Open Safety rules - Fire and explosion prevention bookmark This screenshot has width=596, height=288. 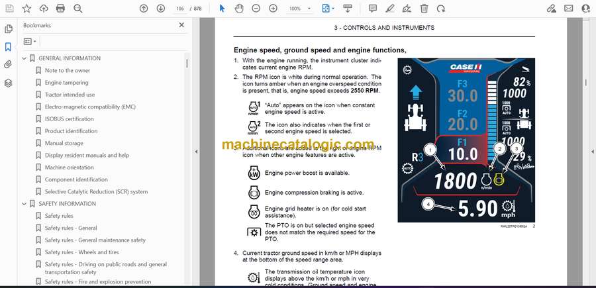[98, 281]
